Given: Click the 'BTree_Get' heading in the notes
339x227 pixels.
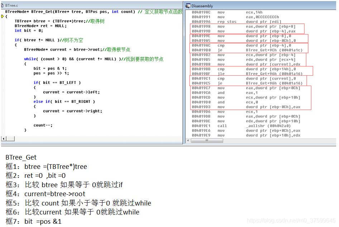Looking at the screenshot, I should (x=21, y=157).
